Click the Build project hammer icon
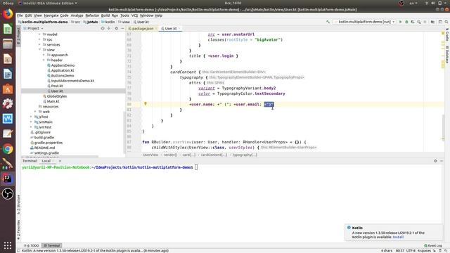 [x=328, y=22]
